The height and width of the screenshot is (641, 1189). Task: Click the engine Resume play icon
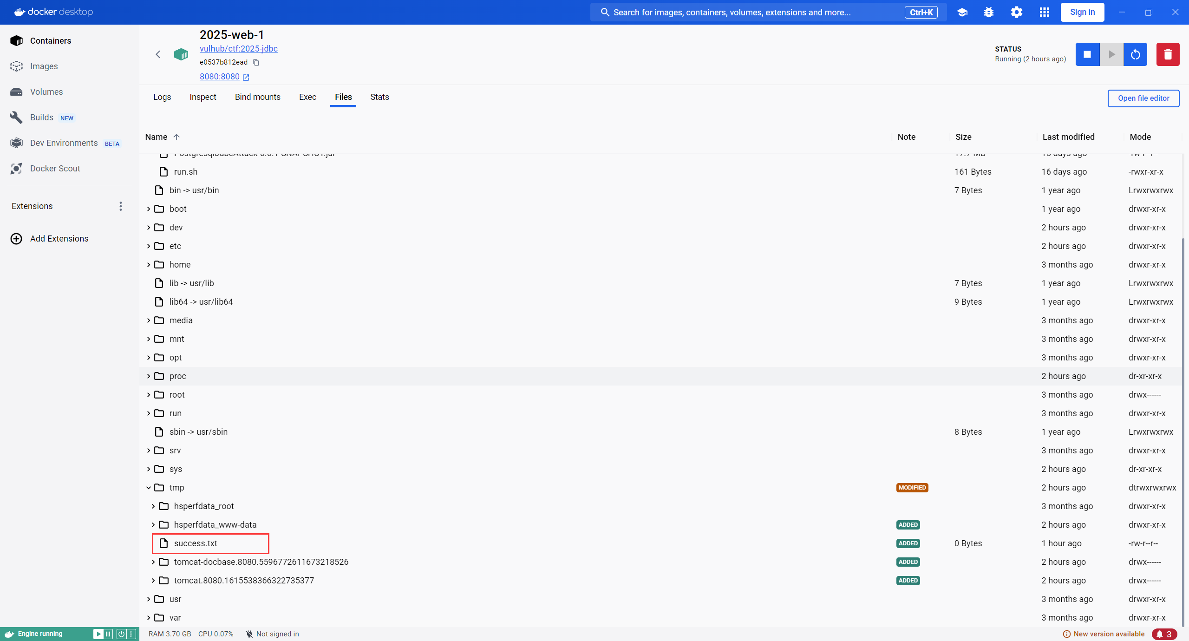pos(98,634)
